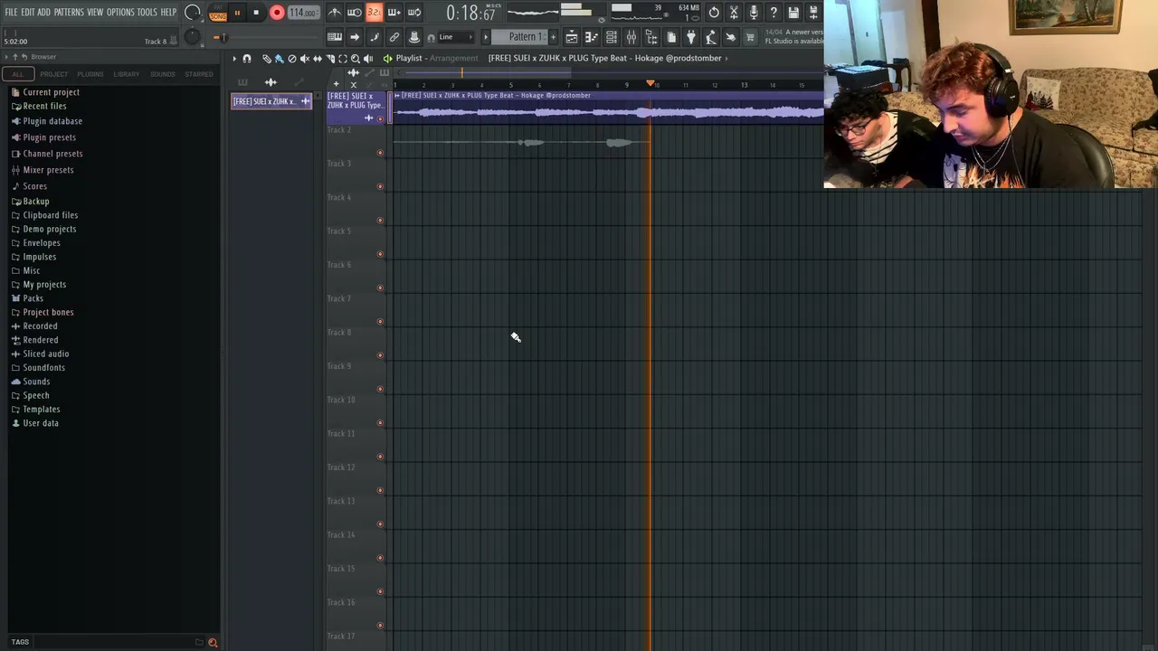The height and width of the screenshot is (651, 1158).
Task: Expand the Current project folder
Action: [x=51, y=92]
